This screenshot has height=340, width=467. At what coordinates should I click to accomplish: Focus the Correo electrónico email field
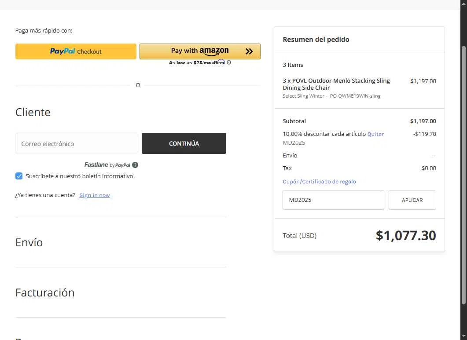(x=77, y=143)
